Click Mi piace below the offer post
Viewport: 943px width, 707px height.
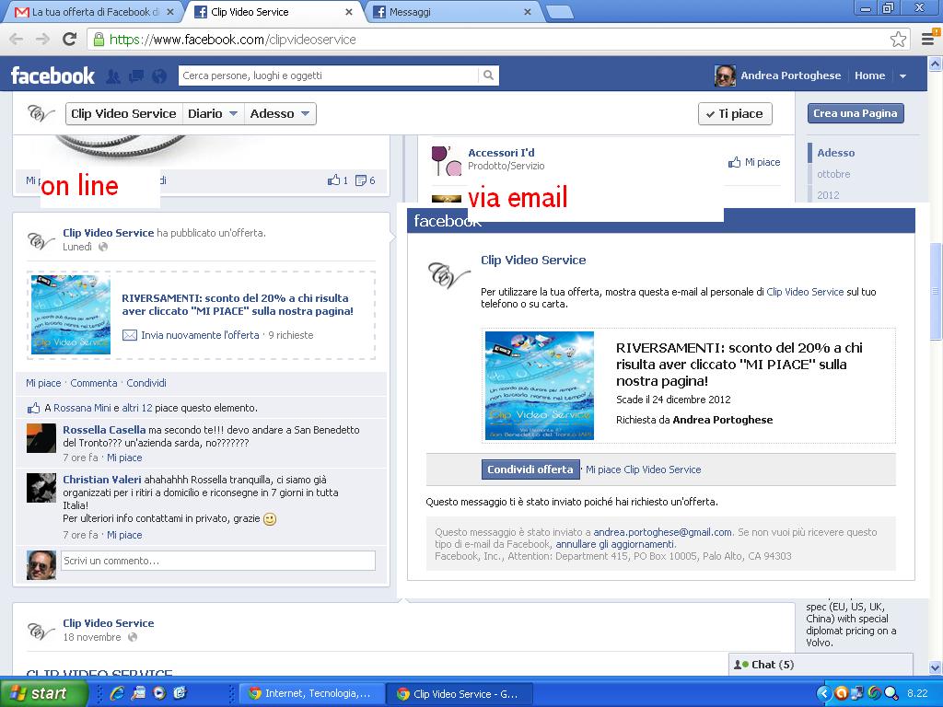(x=43, y=383)
